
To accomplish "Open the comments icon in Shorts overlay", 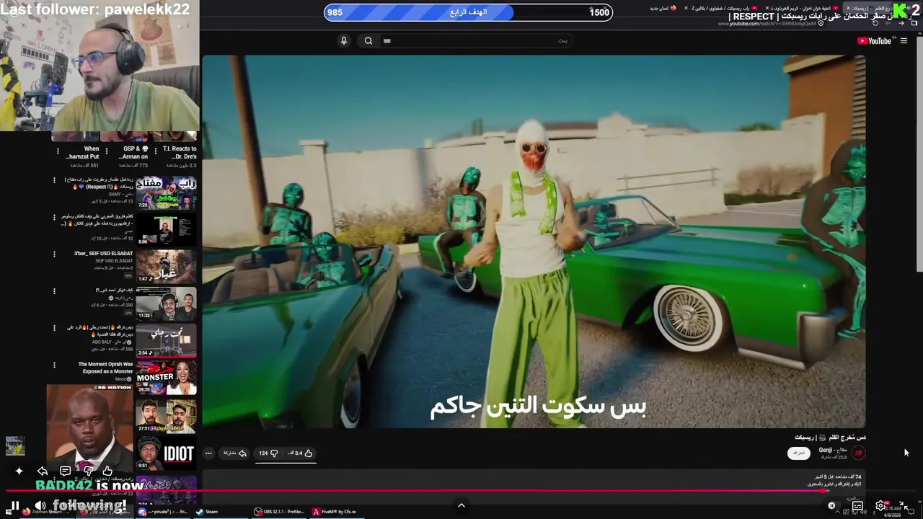I will click(x=65, y=471).
